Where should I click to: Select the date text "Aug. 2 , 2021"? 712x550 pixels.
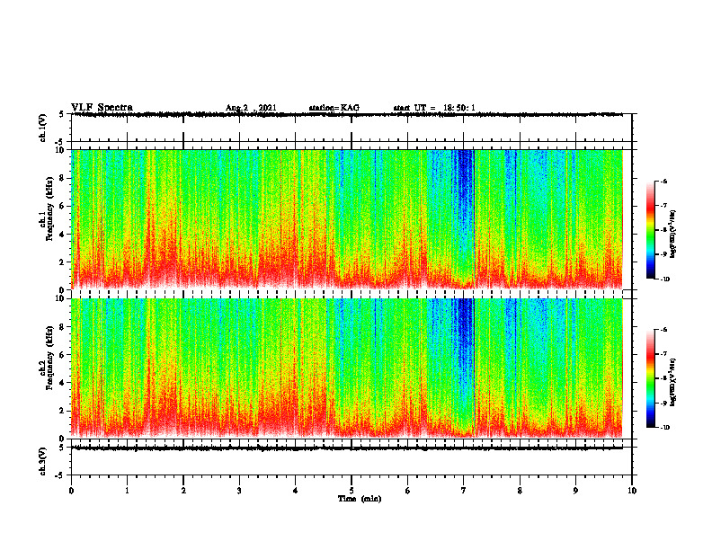251,108
